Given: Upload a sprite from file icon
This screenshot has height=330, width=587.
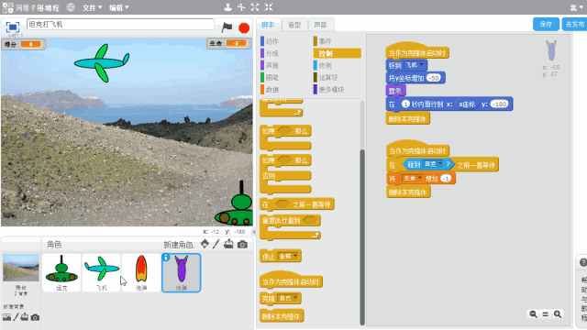Looking at the screenshot, I should coord(228,244).
